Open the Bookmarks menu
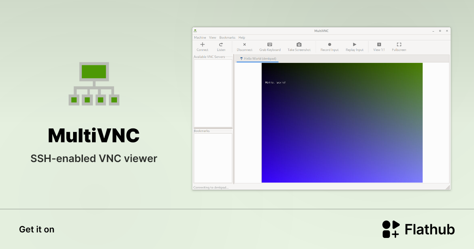 [227, 38]
